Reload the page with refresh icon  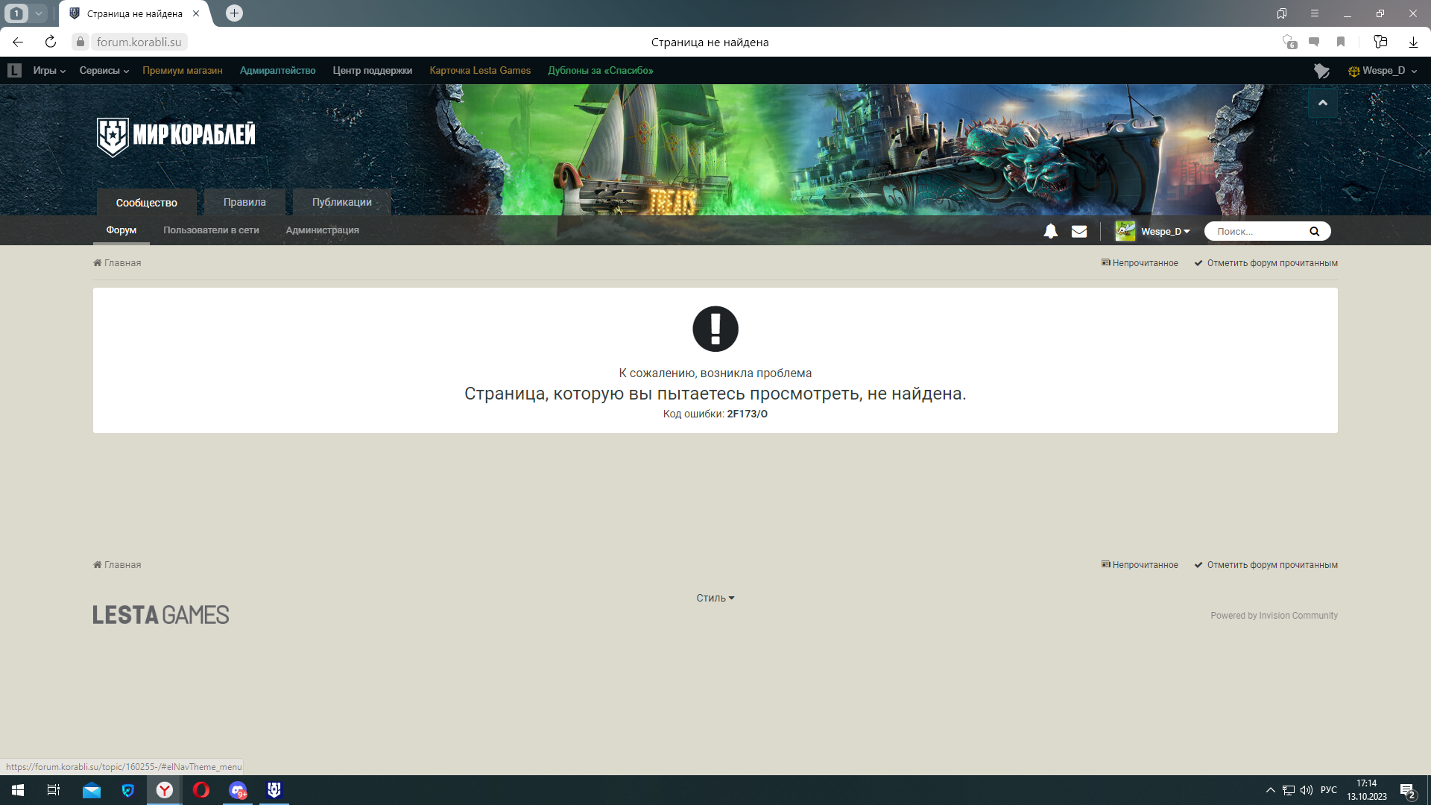(x=50, y=42)
